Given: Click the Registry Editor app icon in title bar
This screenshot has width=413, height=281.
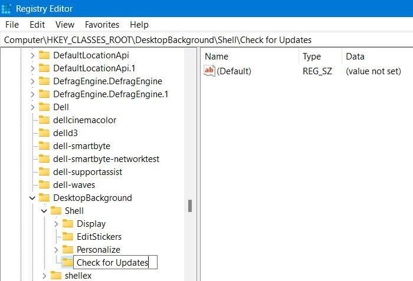Looking at the screenshot, I should pyautogui.click(x=6, y=9).
